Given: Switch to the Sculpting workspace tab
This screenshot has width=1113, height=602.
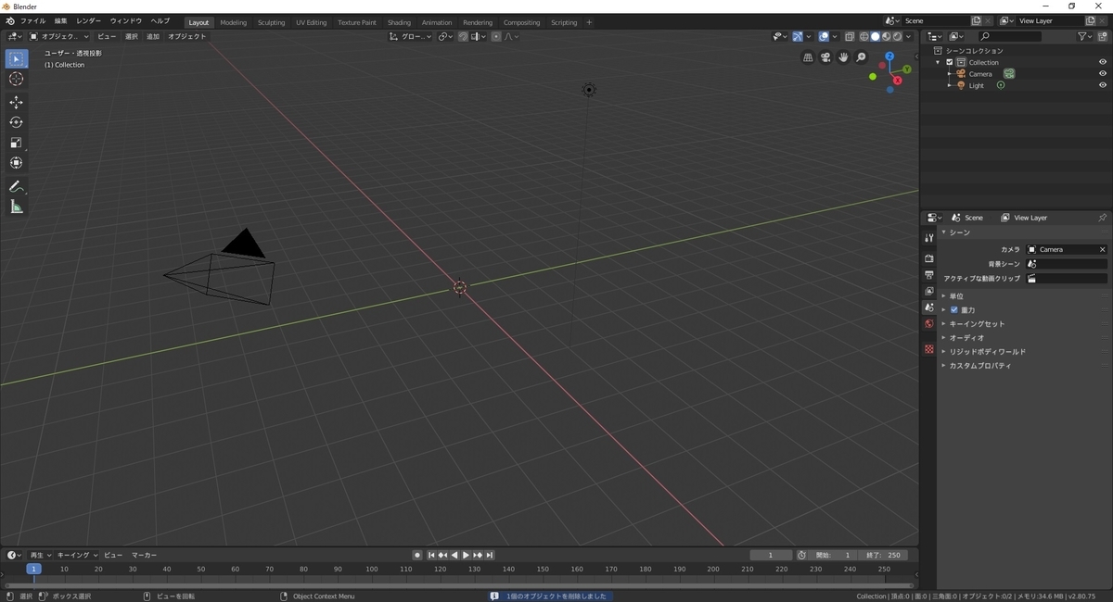Looking at the screenshot, I should (x=271, y=22).
